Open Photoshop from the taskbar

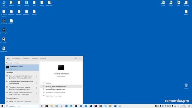tap(91, 106)
